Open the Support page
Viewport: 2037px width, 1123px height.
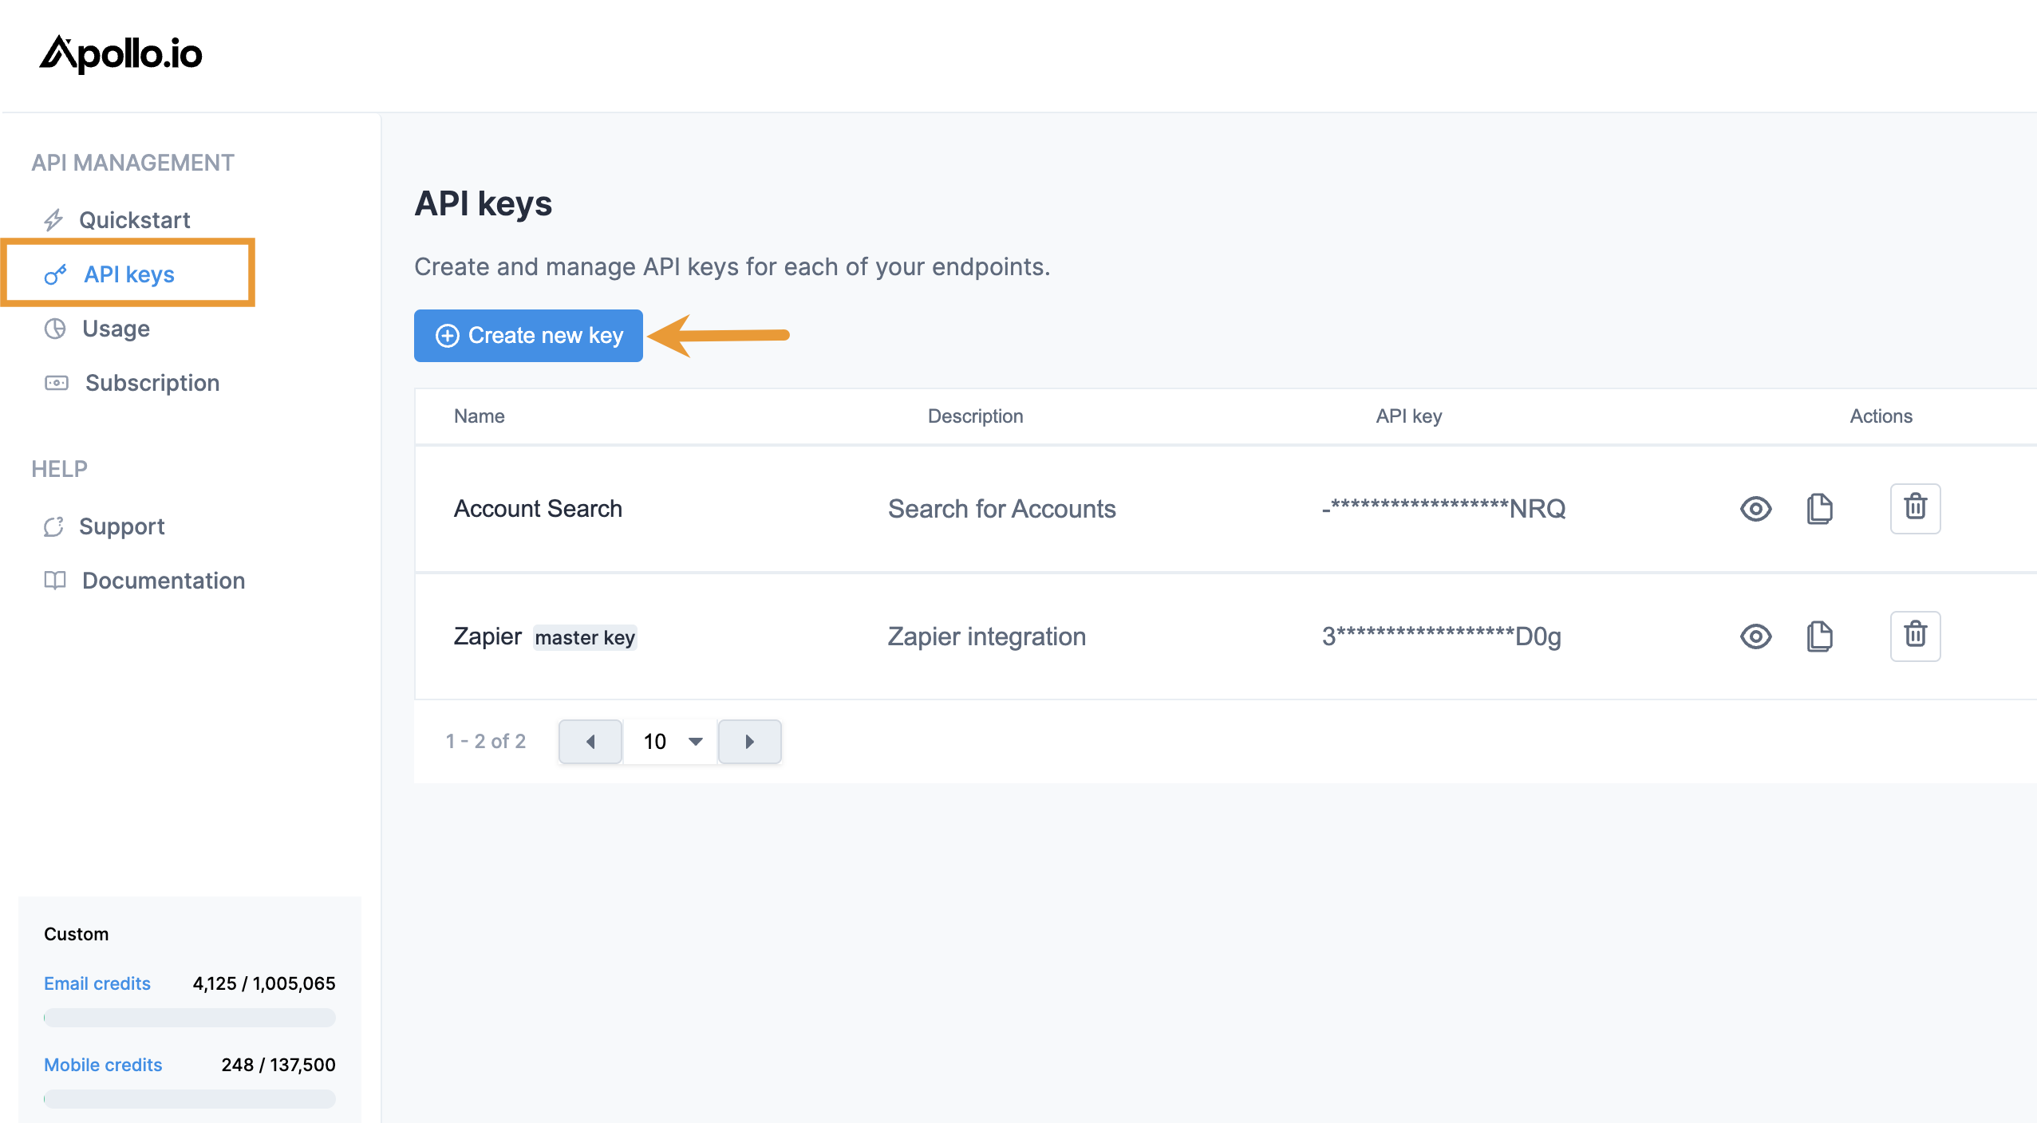pos(121,526)
